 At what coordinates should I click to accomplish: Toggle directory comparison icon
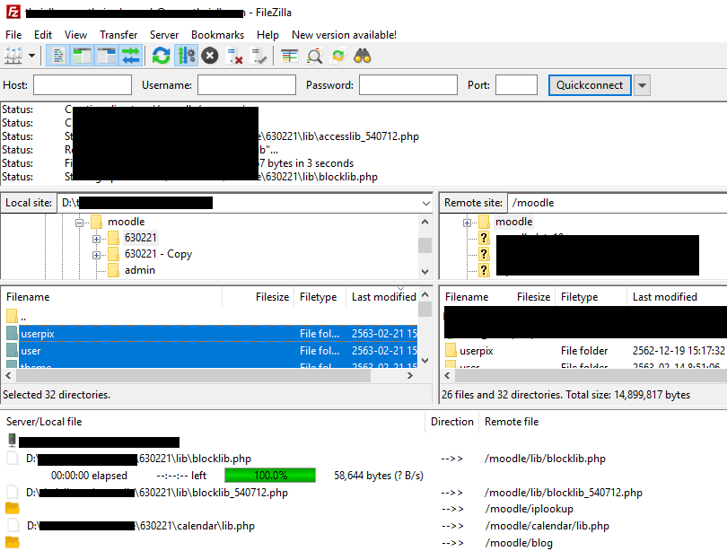click(x=314, y=56)
